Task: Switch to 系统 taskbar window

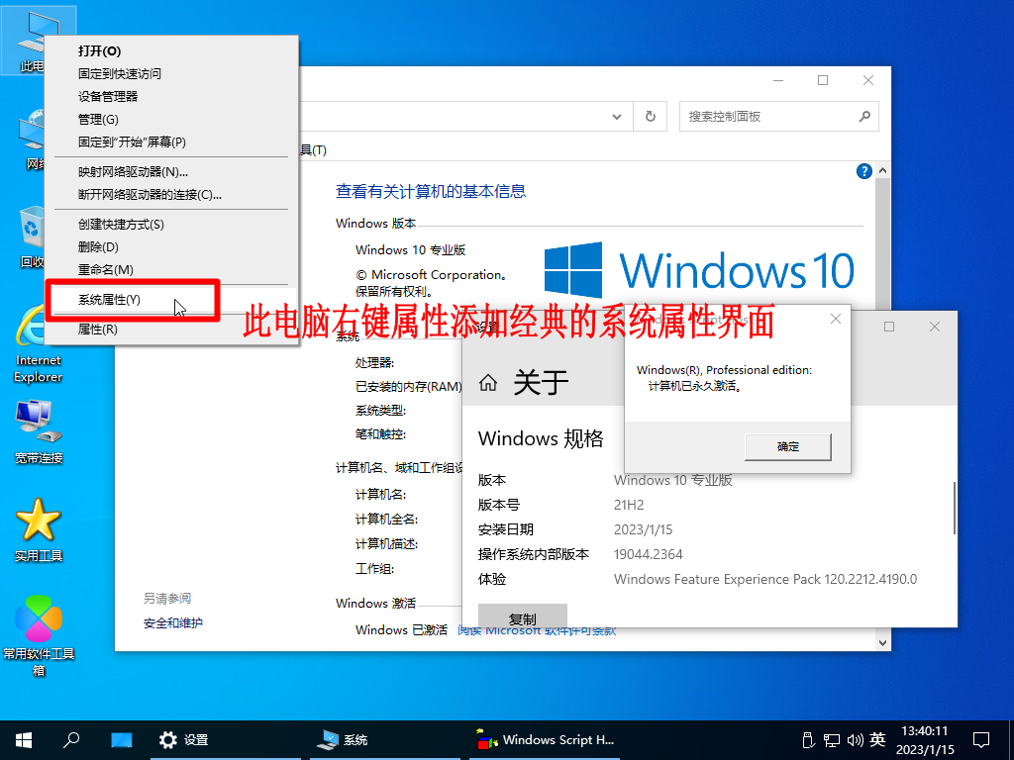Action: [384, 740]
